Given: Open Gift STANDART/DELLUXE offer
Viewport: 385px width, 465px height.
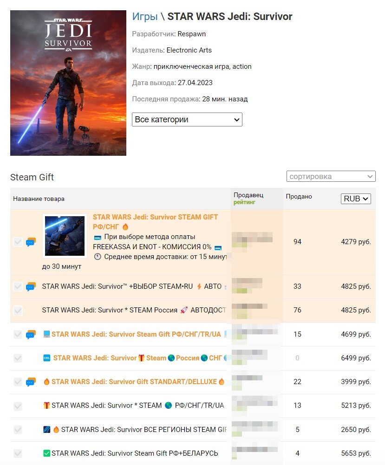Looking at the screenshot, I should coord(134,382).
